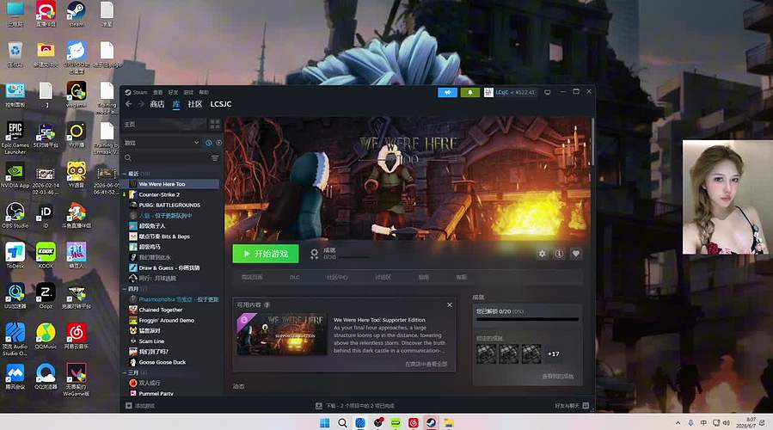The height and width of the screenshot is (430, 773).
Task: Go forward with Steam's right arrow
Action: pos(141,104)
